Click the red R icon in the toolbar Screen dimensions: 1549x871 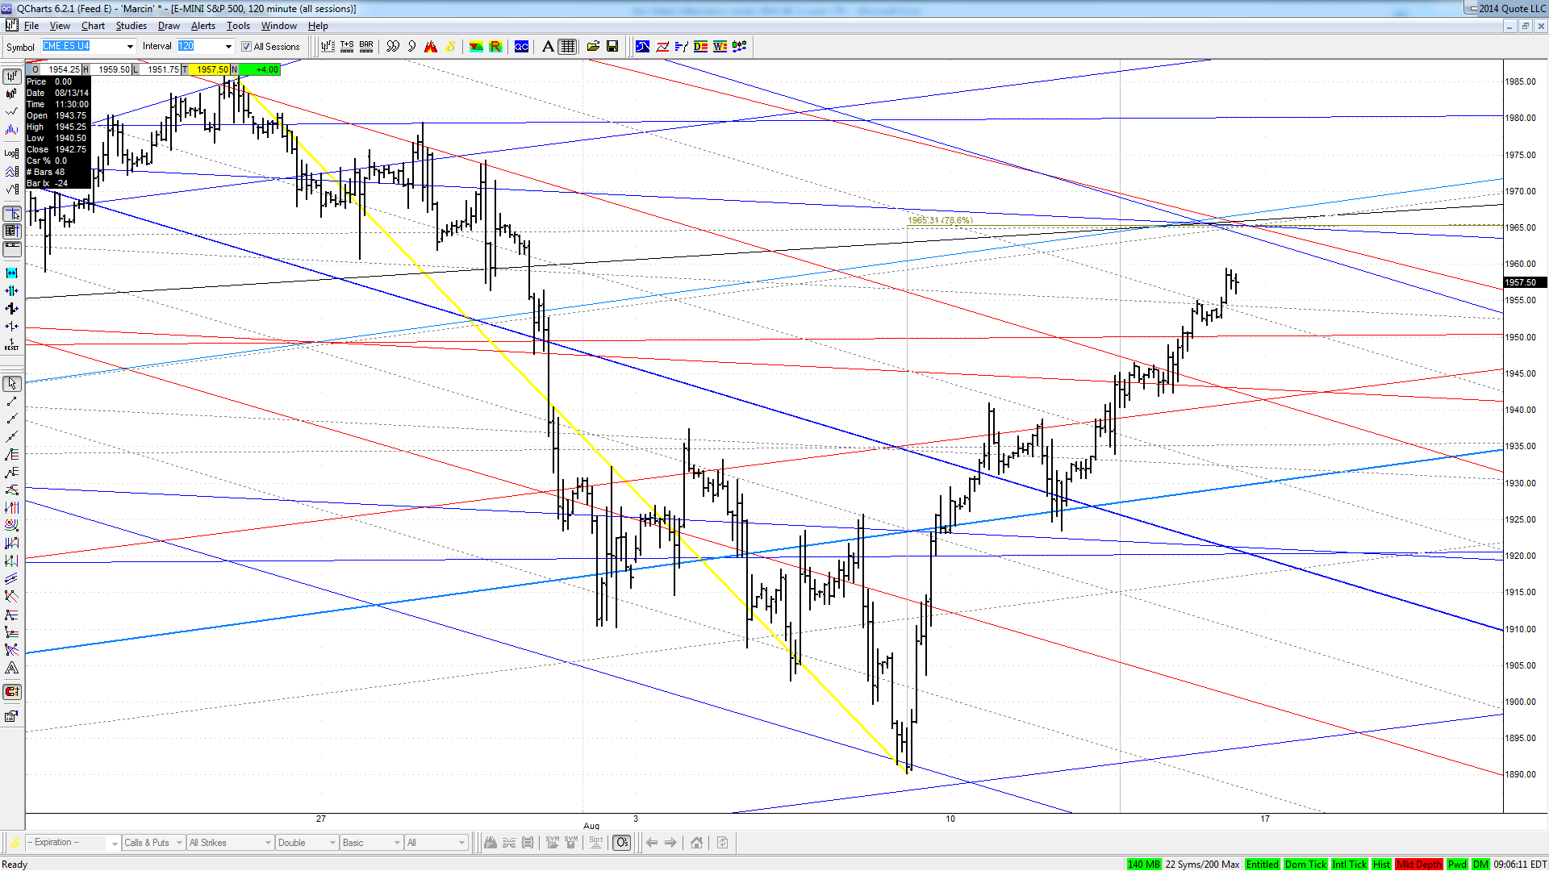pos(496,47)
